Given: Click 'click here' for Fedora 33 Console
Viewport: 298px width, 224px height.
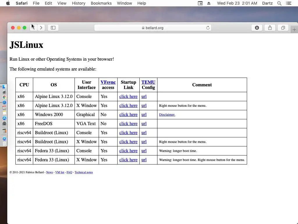Looking at the screenshot, I should click(x=128, y=151).
